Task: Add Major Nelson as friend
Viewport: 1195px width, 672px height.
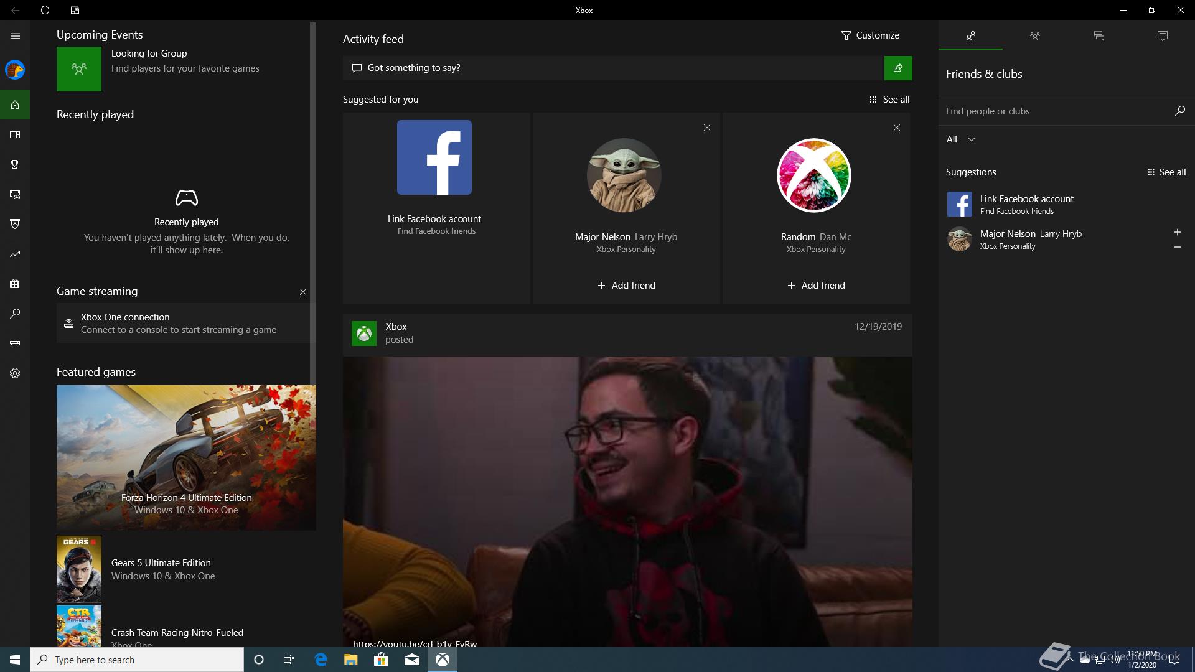Action: click(626, 286)
